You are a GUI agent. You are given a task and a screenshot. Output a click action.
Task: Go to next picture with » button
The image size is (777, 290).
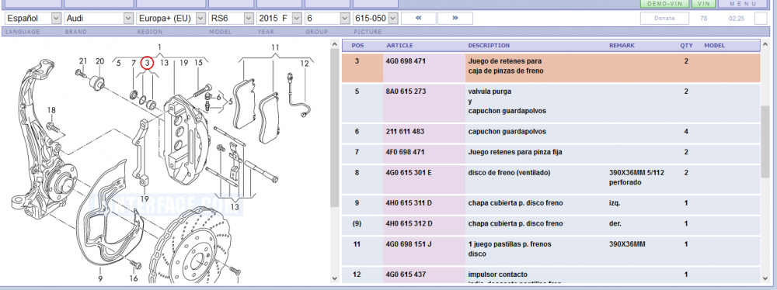click(455, 19)
